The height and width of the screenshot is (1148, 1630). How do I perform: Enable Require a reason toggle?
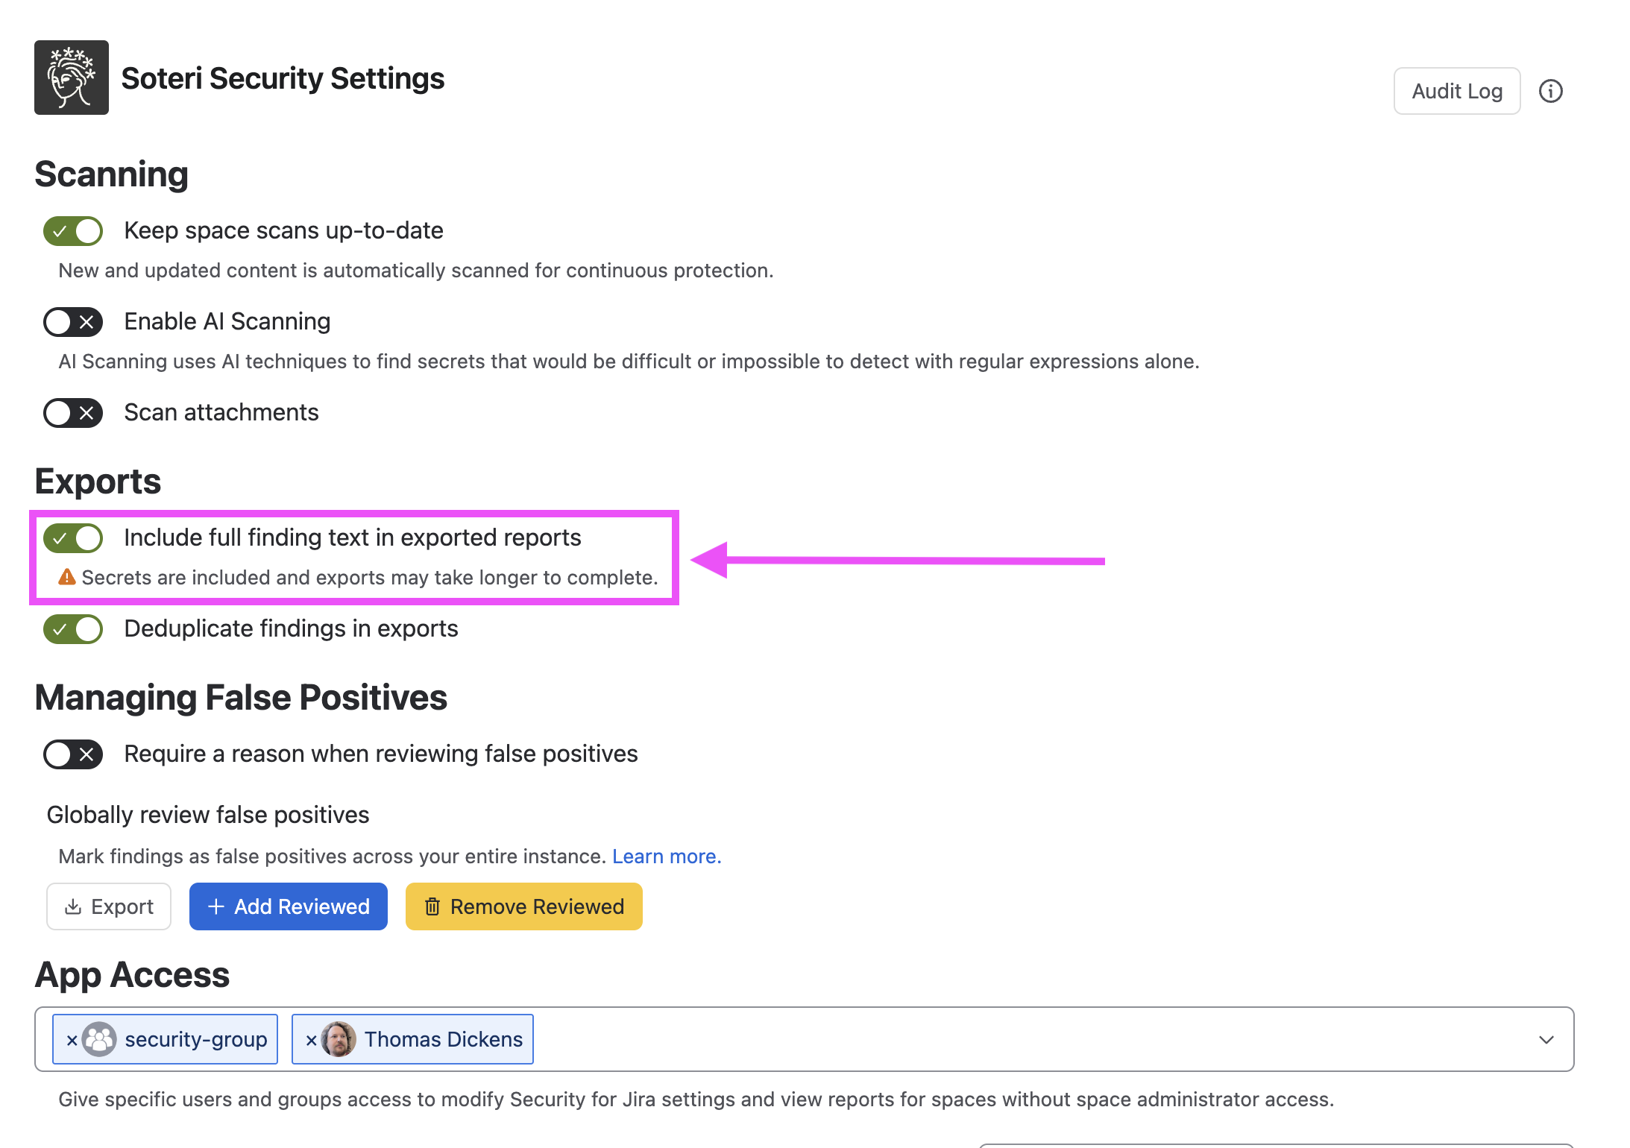(73, 754)
